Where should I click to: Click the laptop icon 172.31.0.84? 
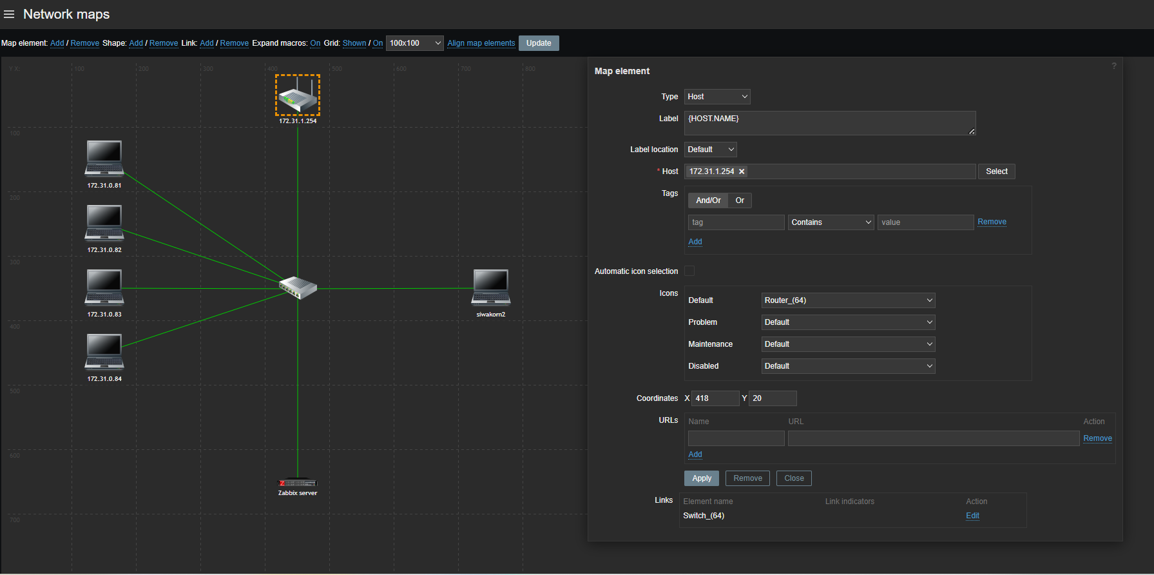(x=104, y=352)
